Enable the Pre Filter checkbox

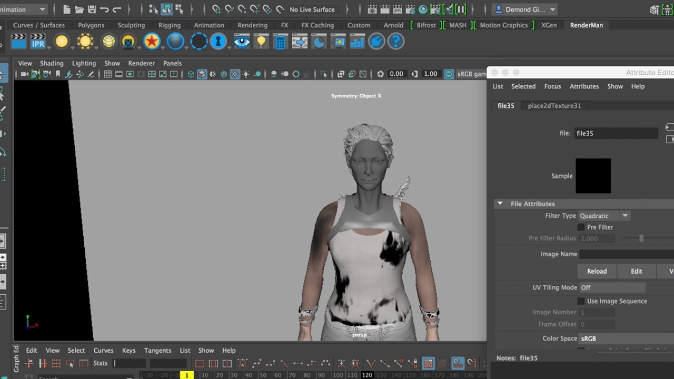click(x=581, y=227)
